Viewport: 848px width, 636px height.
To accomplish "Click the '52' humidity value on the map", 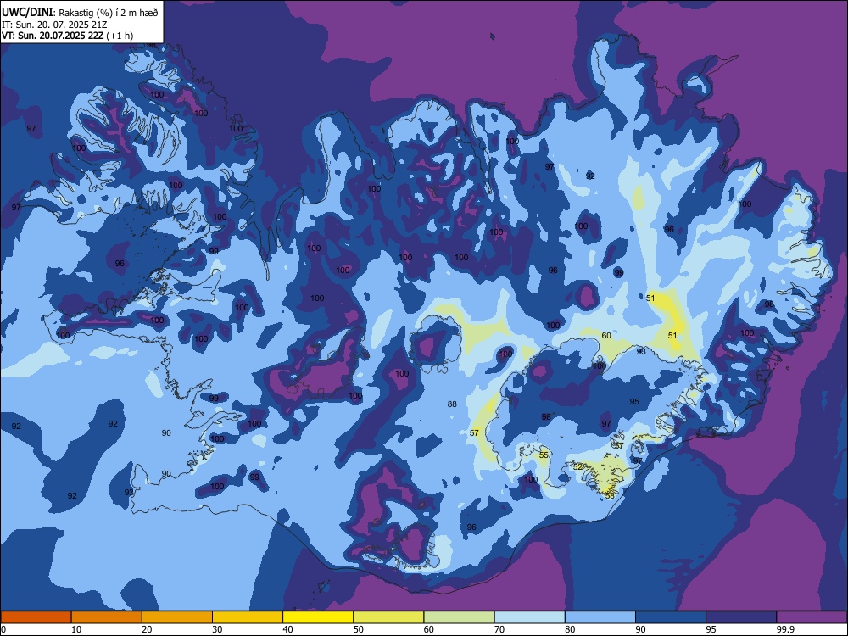I will pos(577,466).
